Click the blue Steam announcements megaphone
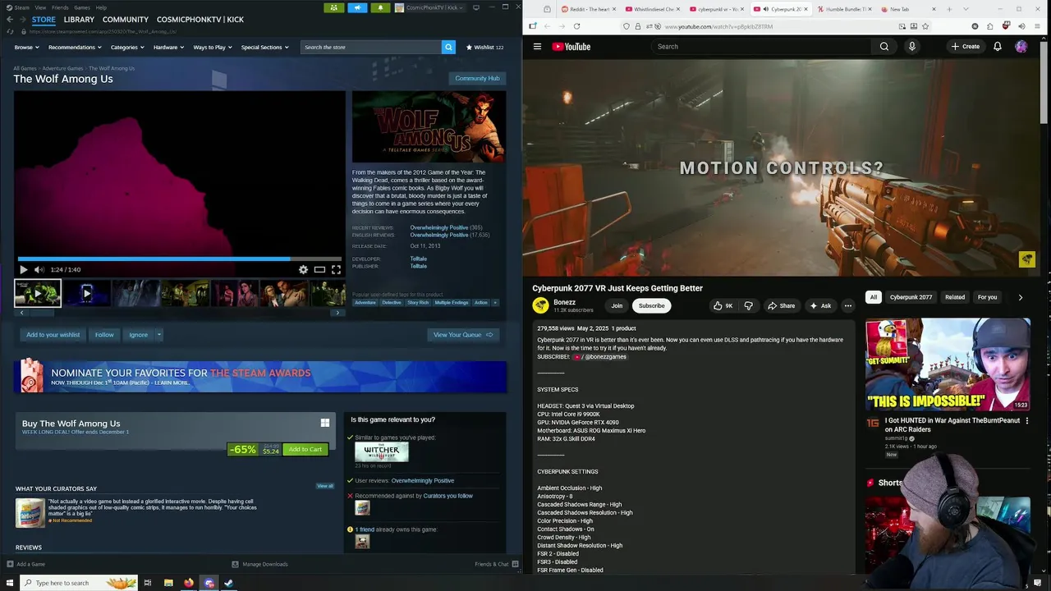This screenshot has width=1051, height=591. click(357, 7)
